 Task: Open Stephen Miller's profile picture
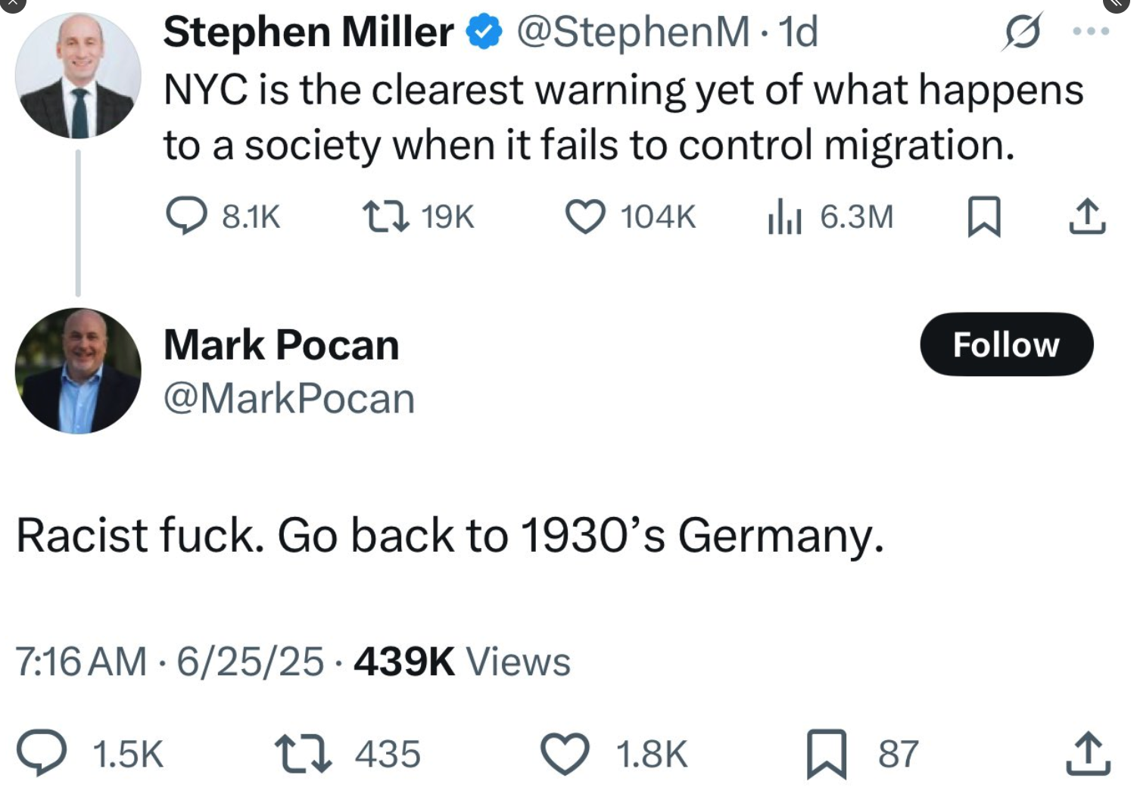(x=78, y=75)
